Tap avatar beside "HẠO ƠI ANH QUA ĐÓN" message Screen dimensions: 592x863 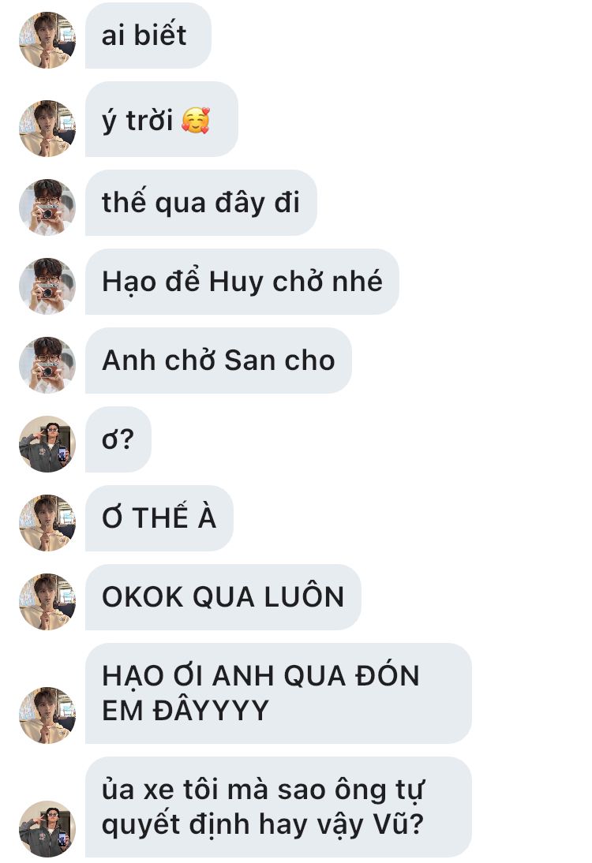pos(47,715)
